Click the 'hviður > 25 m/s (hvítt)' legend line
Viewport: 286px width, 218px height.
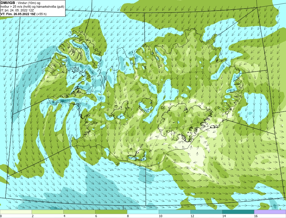(x=32, y=7)
